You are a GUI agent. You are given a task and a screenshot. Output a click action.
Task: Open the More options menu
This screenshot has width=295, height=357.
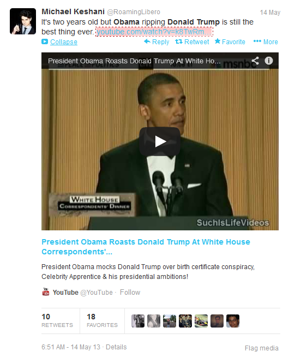pos(266,42)
